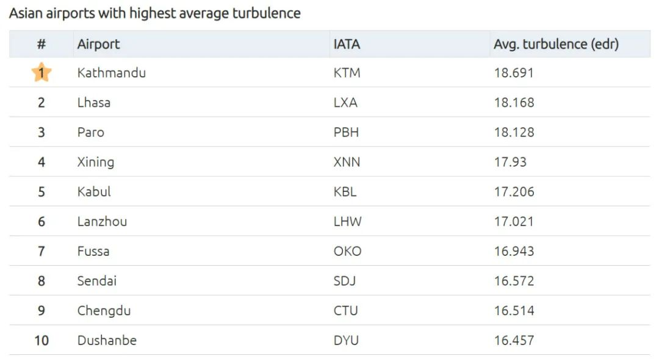Click the table title about Asian airports

pos(154,13)
